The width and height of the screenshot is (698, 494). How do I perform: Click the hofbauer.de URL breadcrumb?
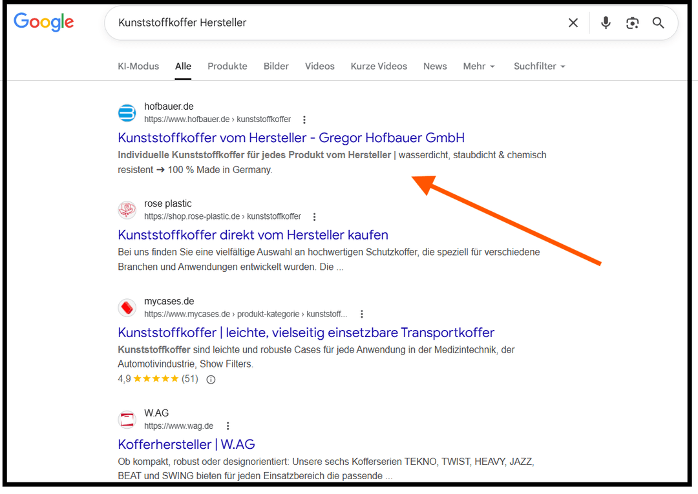click(217, 119)
